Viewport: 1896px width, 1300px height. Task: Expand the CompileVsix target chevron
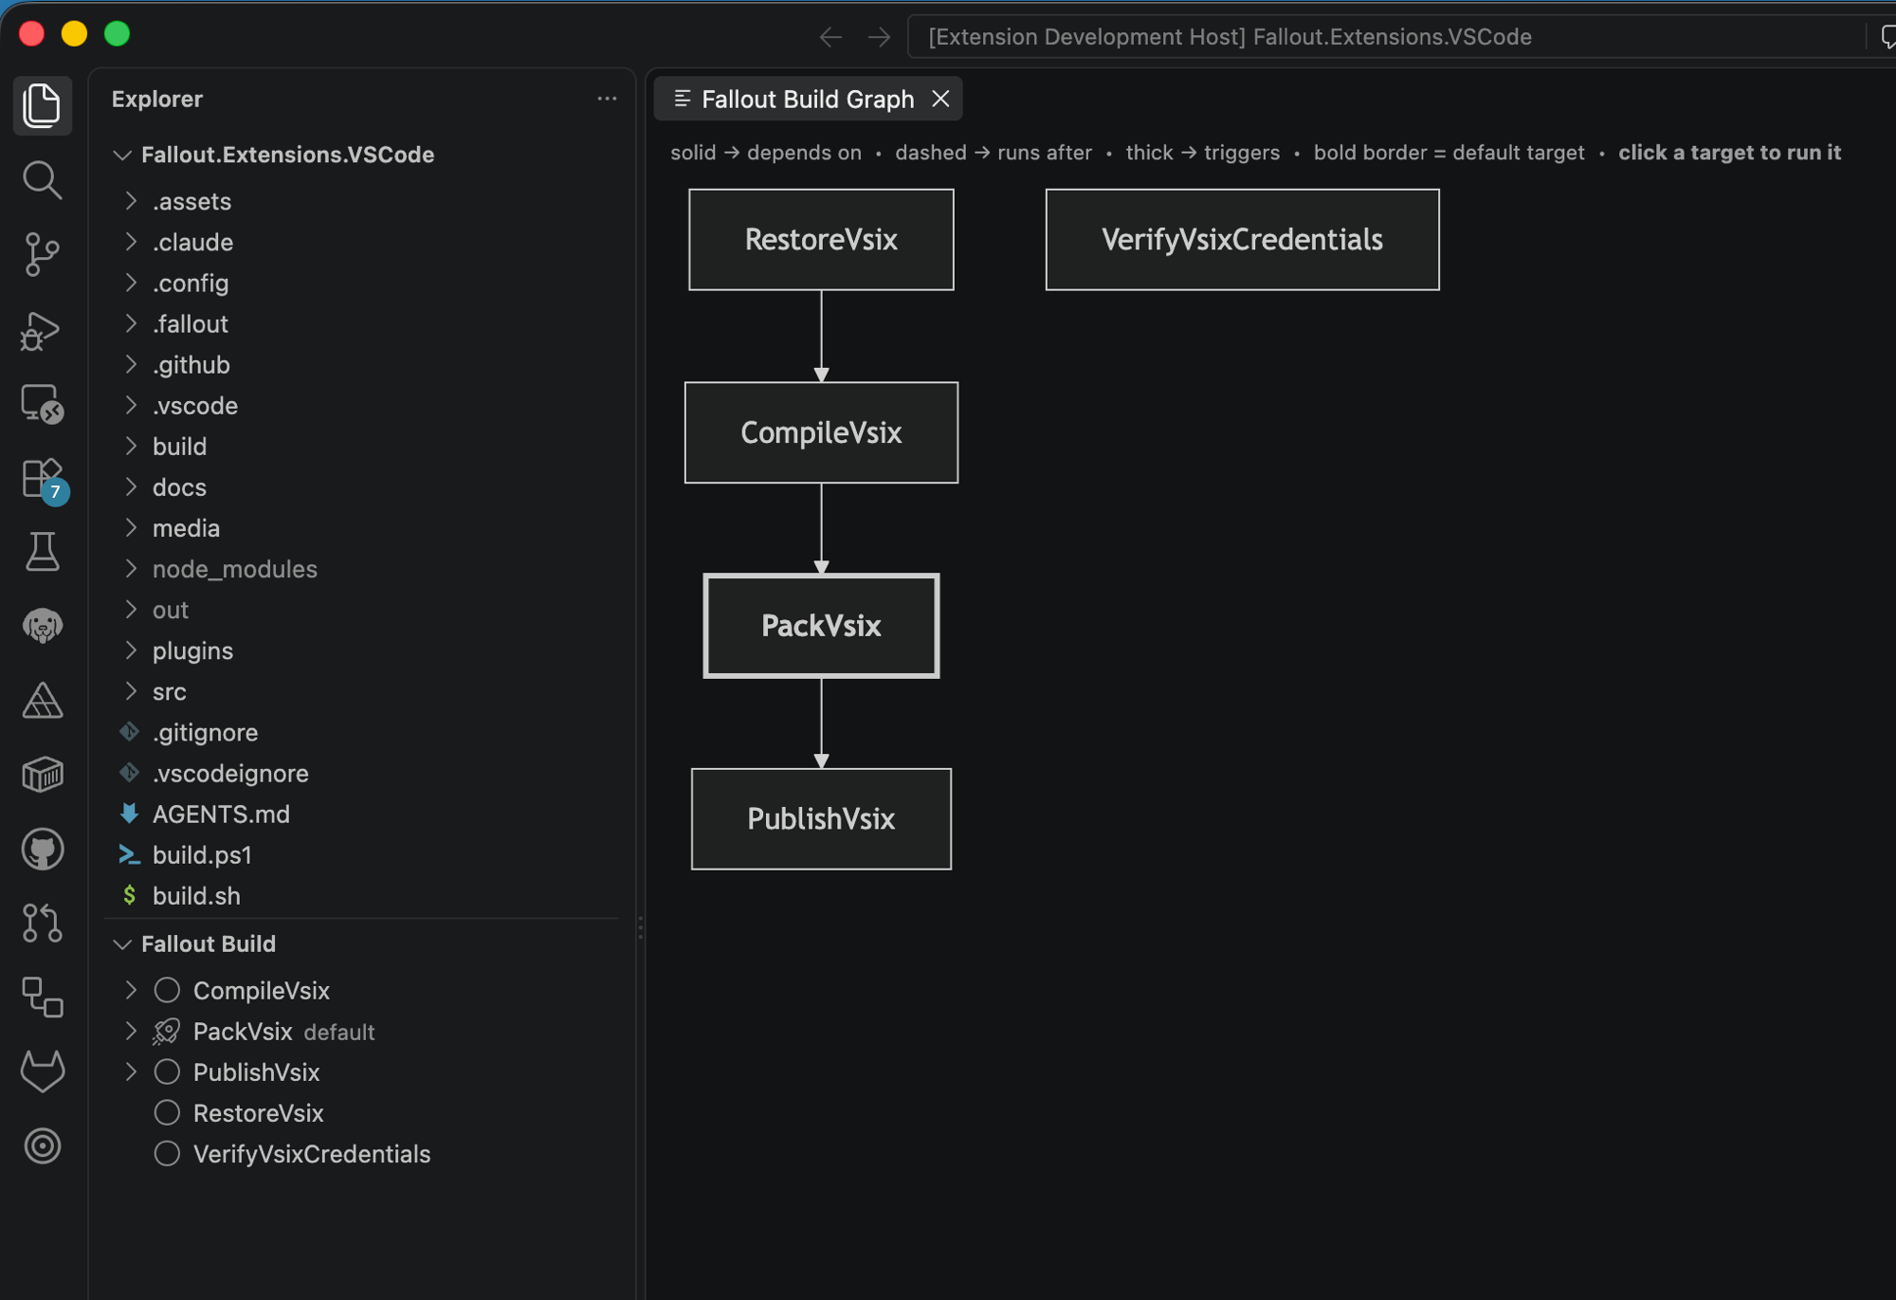click(132, 991)
